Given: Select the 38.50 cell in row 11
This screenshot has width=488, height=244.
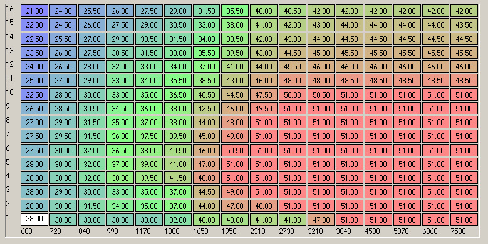Looking at the screenshot, I should tap(206, 81).
